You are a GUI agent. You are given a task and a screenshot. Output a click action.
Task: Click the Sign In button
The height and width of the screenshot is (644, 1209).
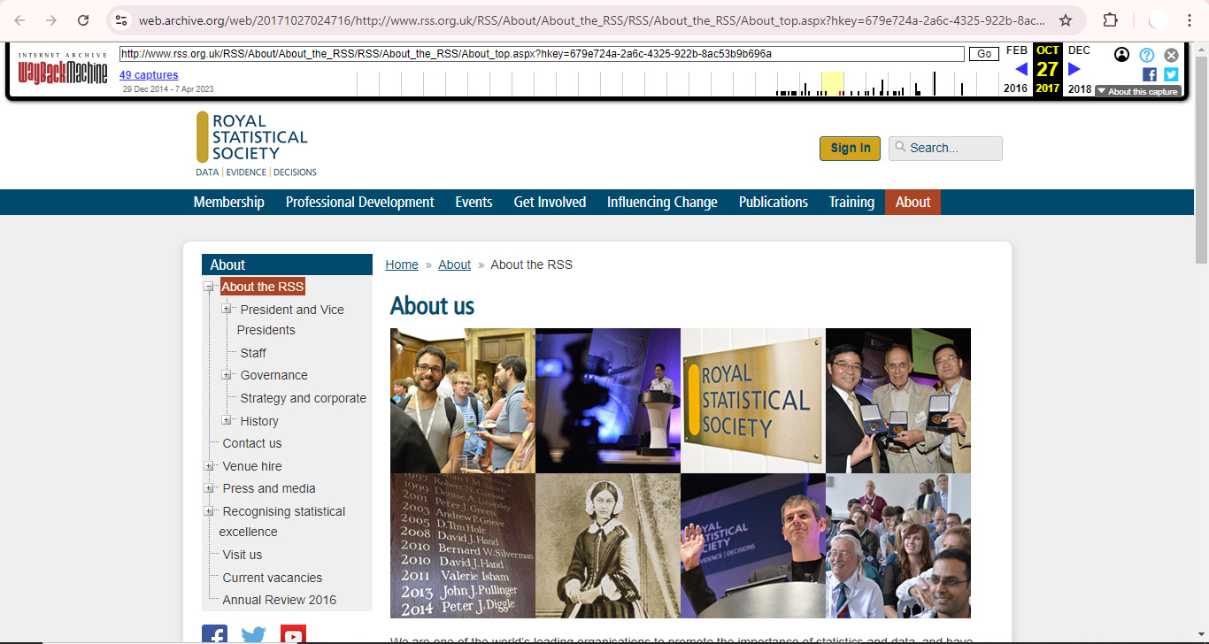tap(850, 149)
